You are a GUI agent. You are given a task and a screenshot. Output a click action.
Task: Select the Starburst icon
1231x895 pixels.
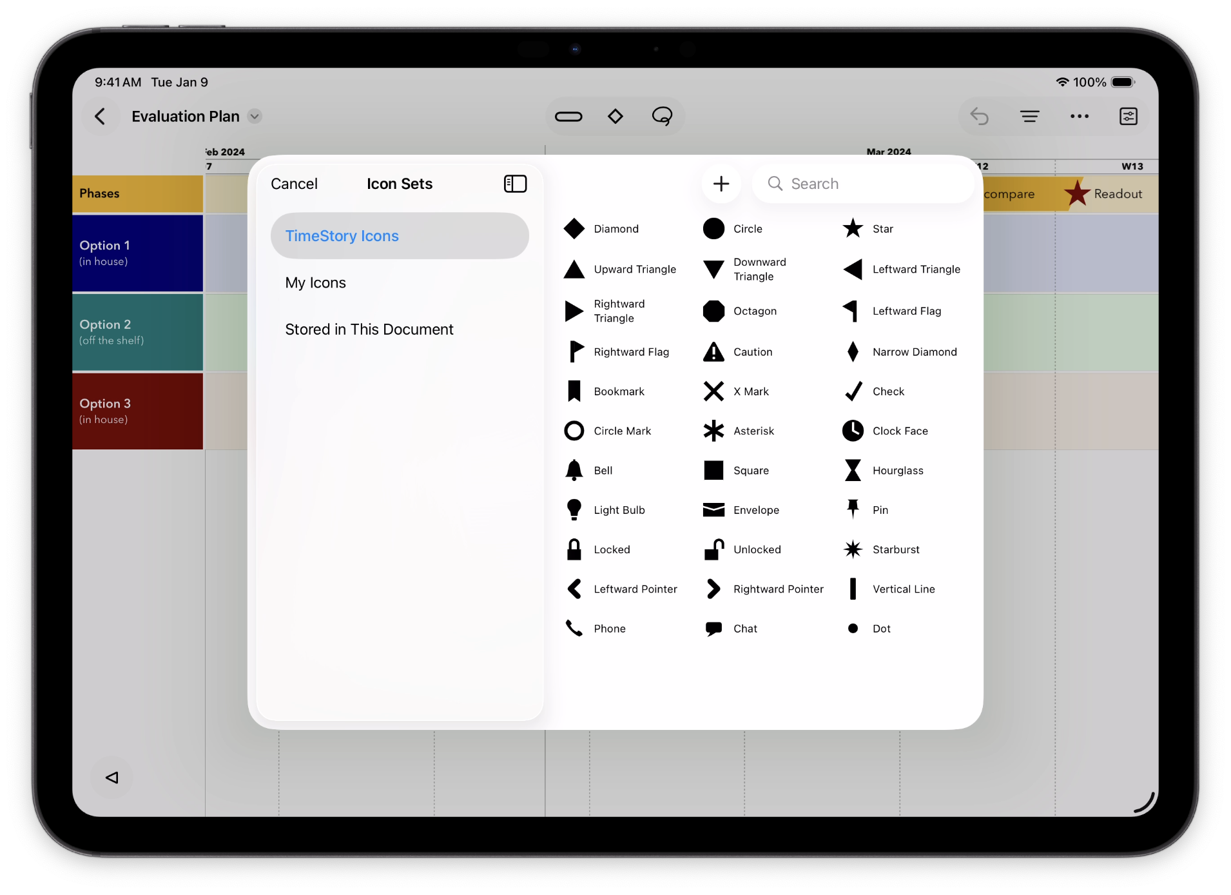pos(853,549)
